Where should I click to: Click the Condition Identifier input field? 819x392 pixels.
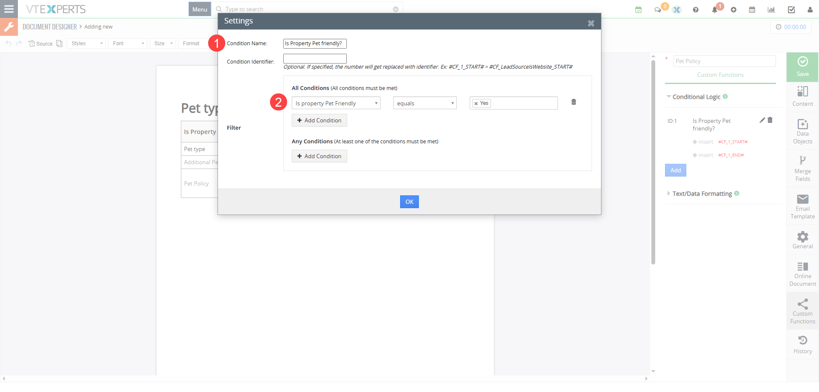(315, 58)
